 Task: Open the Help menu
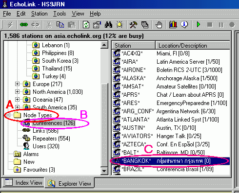click(x=95, y=14)
